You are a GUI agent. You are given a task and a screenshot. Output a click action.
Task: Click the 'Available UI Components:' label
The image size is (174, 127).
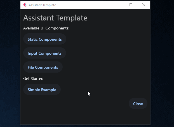[46, 28]
